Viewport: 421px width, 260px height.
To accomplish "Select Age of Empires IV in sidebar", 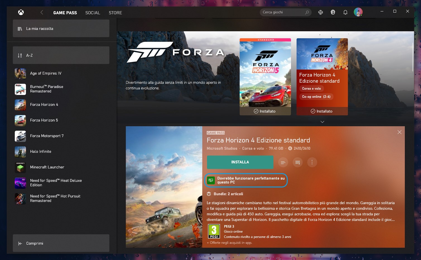I will (61, 73).
